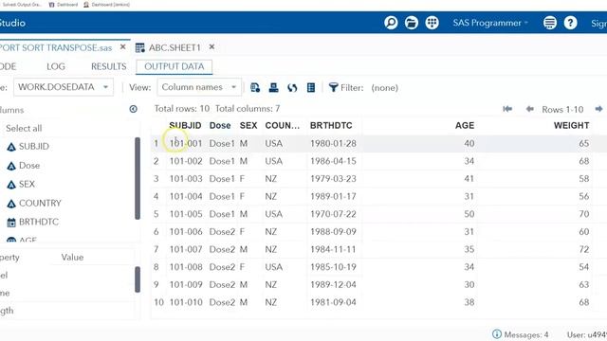
Task: Click the column display icon in toolbar
Action: pyautogui.click(x=311, y=87)
